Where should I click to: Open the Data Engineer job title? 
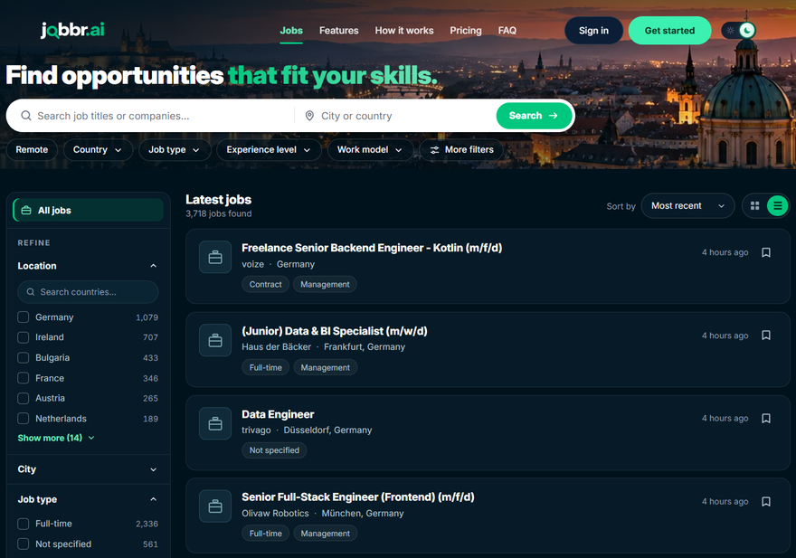pos(278,414)
